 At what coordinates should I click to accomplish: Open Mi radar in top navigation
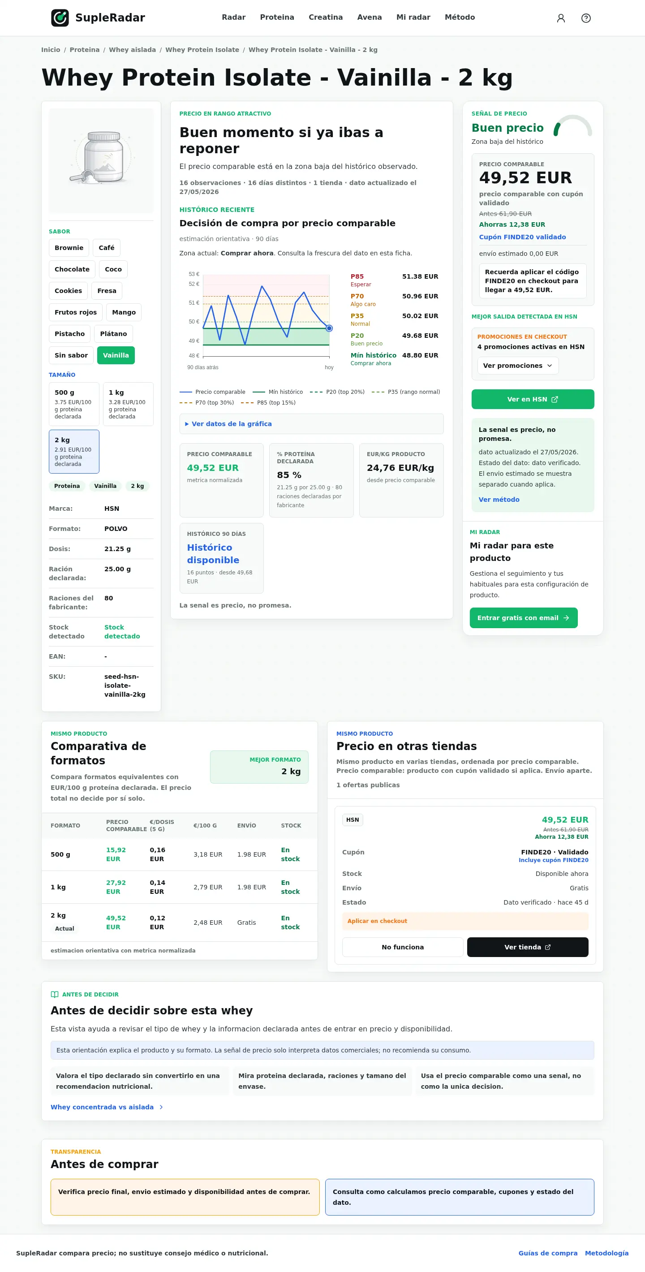(413, 17)
